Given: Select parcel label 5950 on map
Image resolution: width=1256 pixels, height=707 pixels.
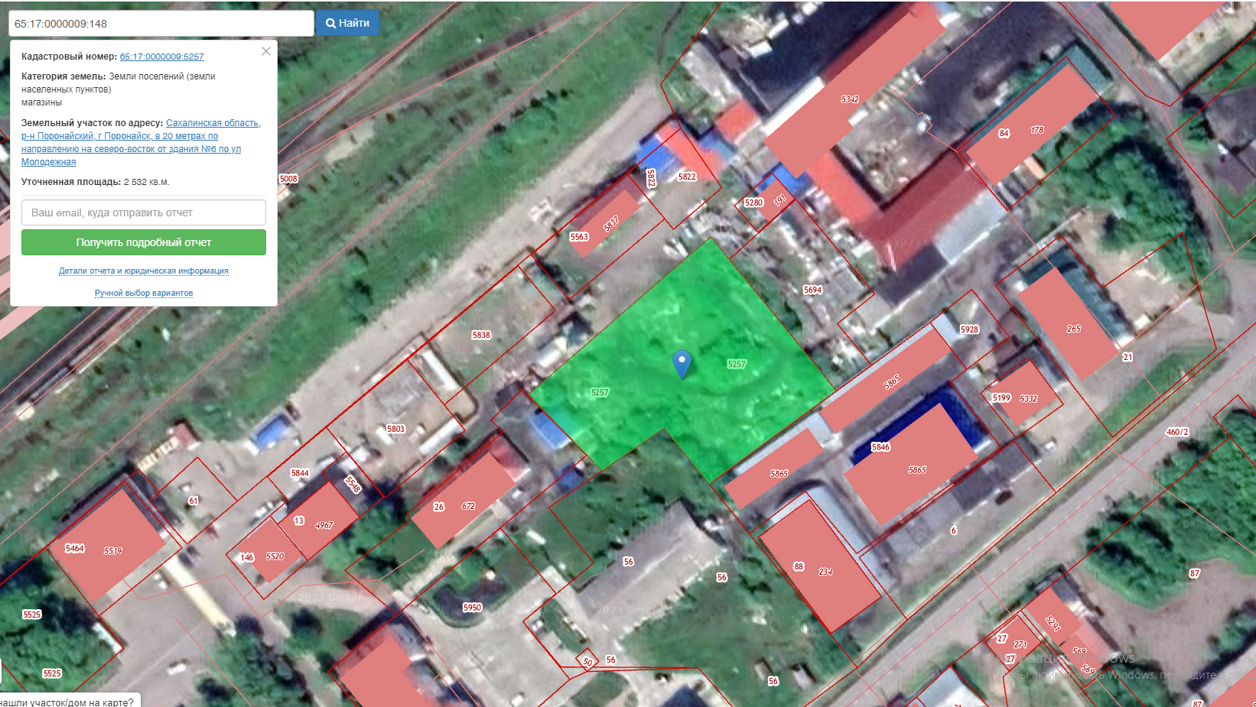Looking at the screenshot, I should point(472,608).
